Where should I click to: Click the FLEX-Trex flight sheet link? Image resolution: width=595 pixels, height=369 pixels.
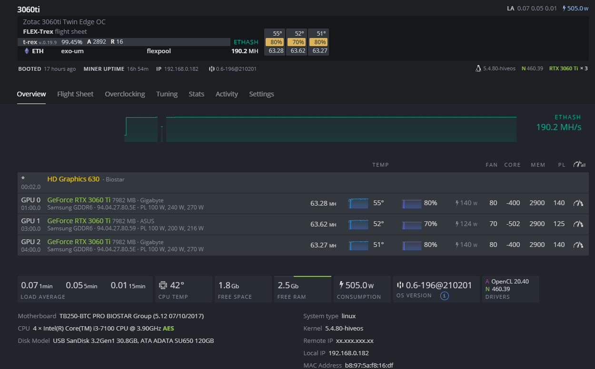click(x=38, y=32)
